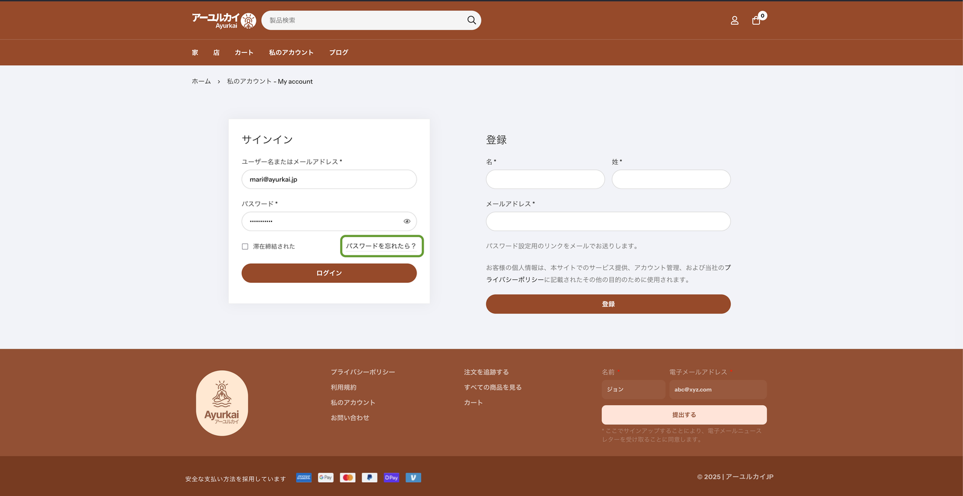Click the 製品検索 search field
The image size is (963, 496).
(364, 20)
